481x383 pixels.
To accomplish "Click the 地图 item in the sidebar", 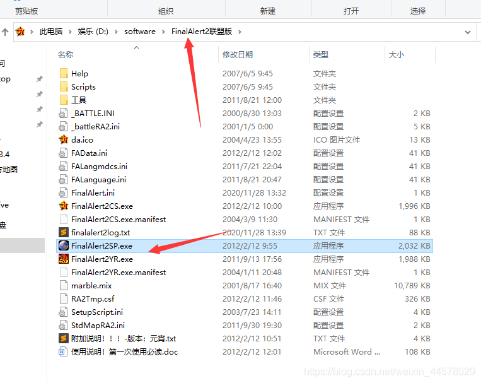I will click(x=9, y=169).
